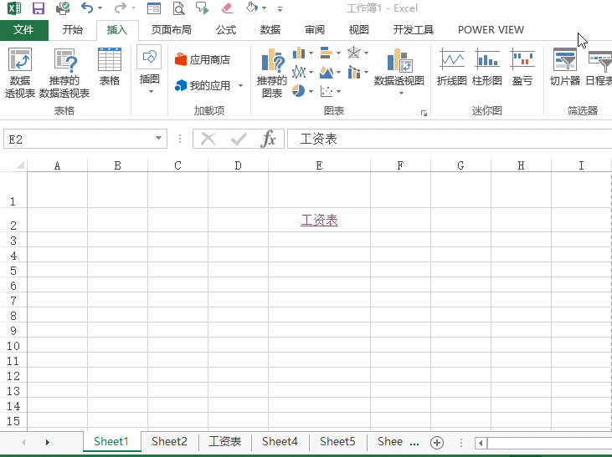612x457 pixels.
Task: Insert a line sparkline (折线图)
Action: tap(452, 67)
